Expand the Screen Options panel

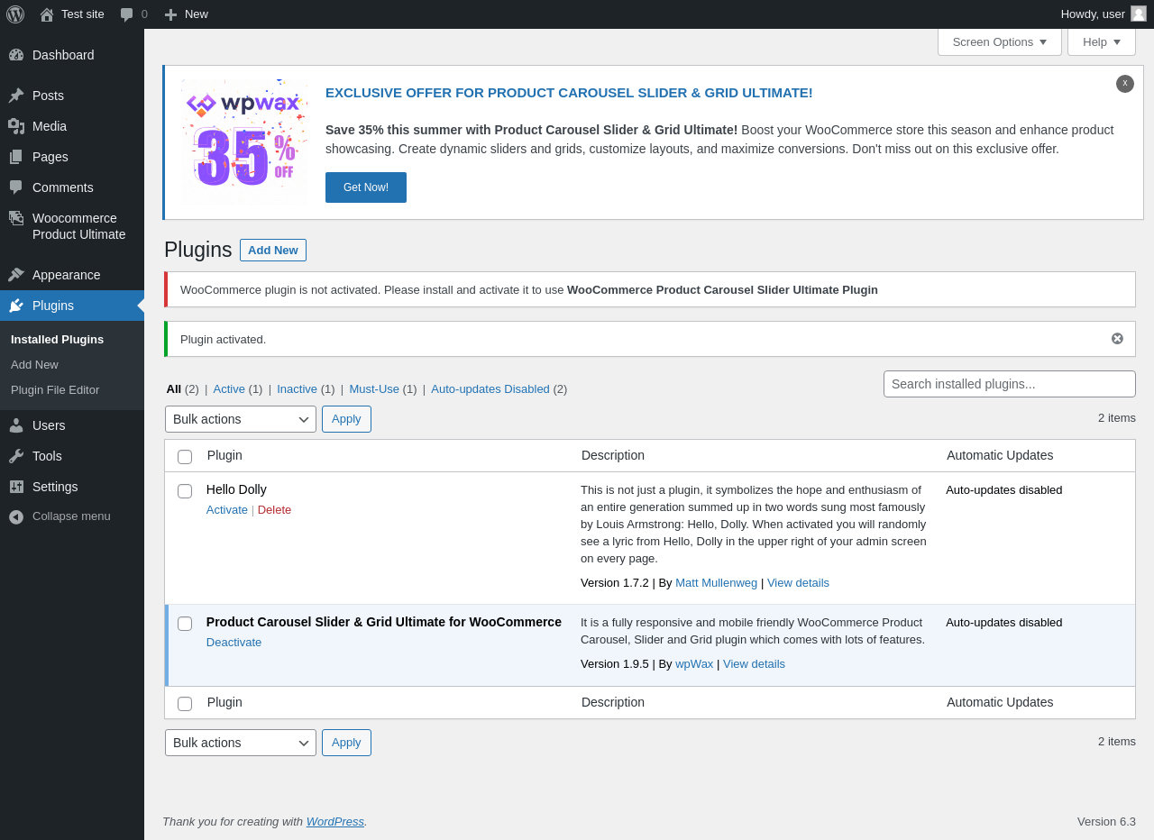(x=1000, y=41)
